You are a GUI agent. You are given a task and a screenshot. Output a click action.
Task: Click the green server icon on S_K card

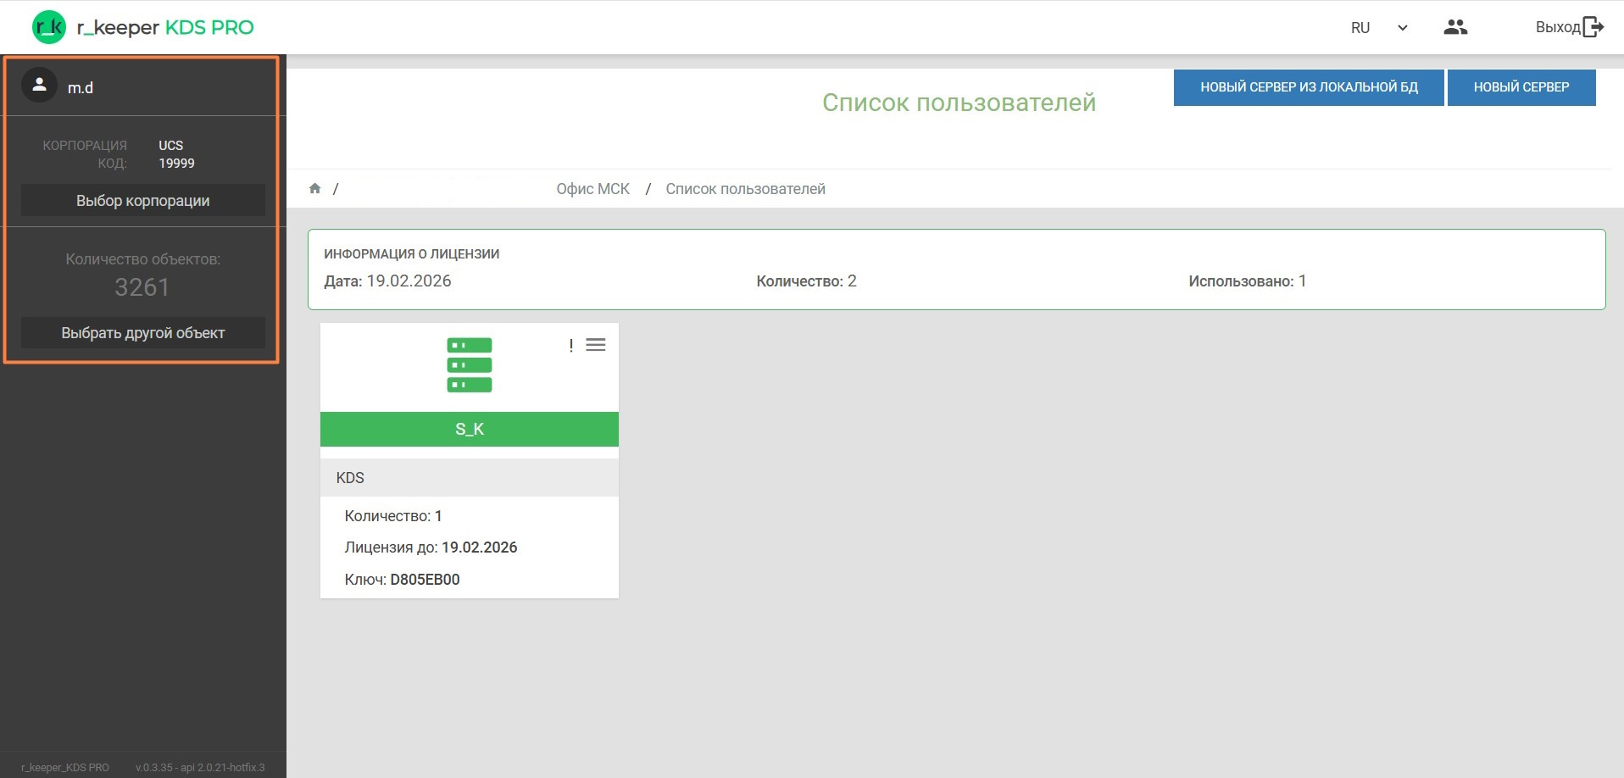click(x=469, y=365)
